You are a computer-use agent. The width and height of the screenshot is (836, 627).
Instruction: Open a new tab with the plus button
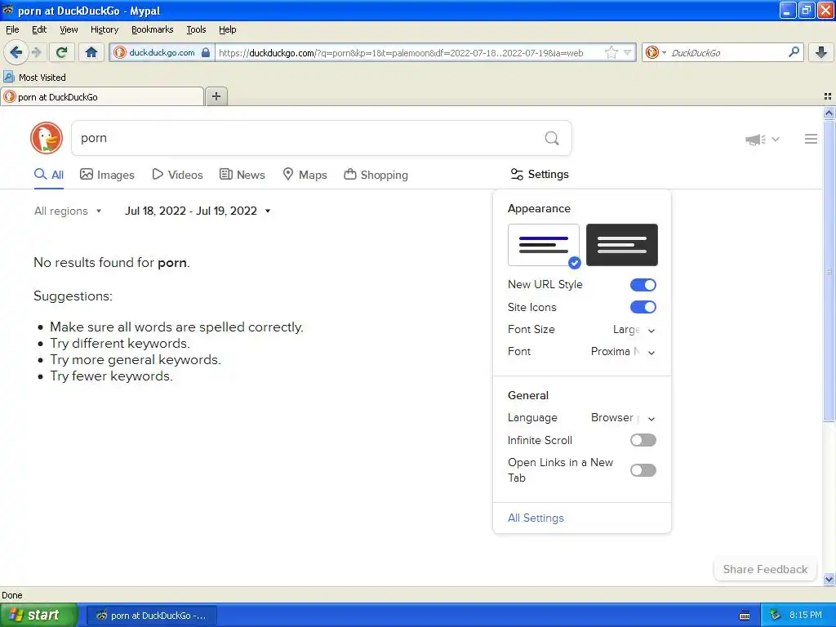click(x=216, y=96)
